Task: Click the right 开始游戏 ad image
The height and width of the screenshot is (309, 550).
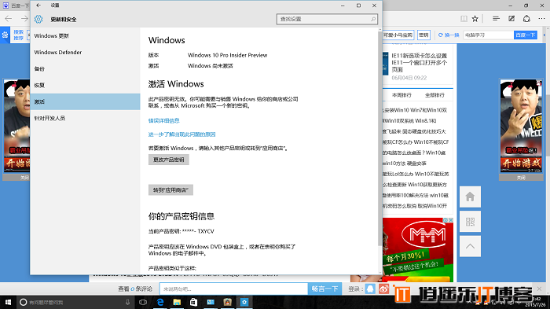Action: (521, 125)
